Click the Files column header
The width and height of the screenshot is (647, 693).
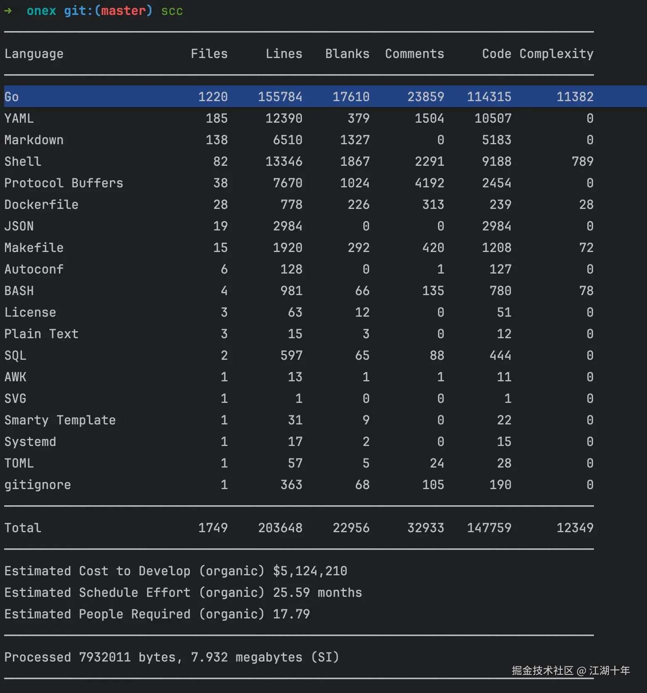pyautogui.click(x=209, y=54)
